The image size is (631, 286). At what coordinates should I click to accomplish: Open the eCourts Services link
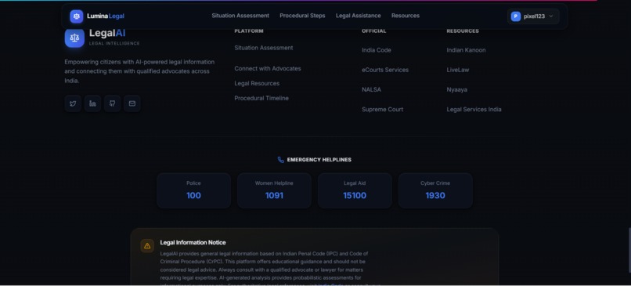385,70
